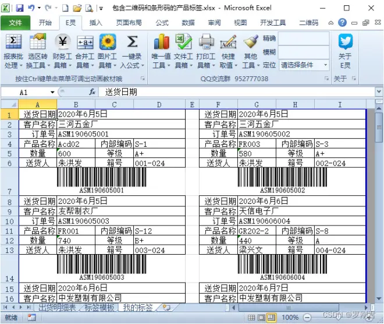Open the 文件 tab
384x324 pixels.
[15, 23]
